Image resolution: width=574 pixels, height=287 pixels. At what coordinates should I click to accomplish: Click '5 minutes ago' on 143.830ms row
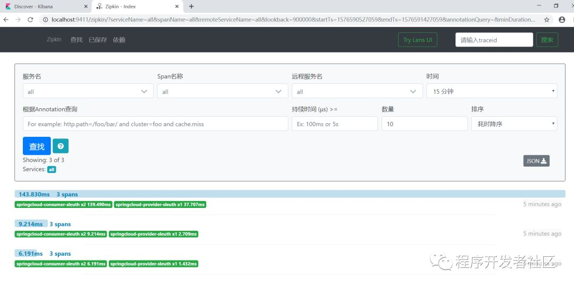point(542,204)
